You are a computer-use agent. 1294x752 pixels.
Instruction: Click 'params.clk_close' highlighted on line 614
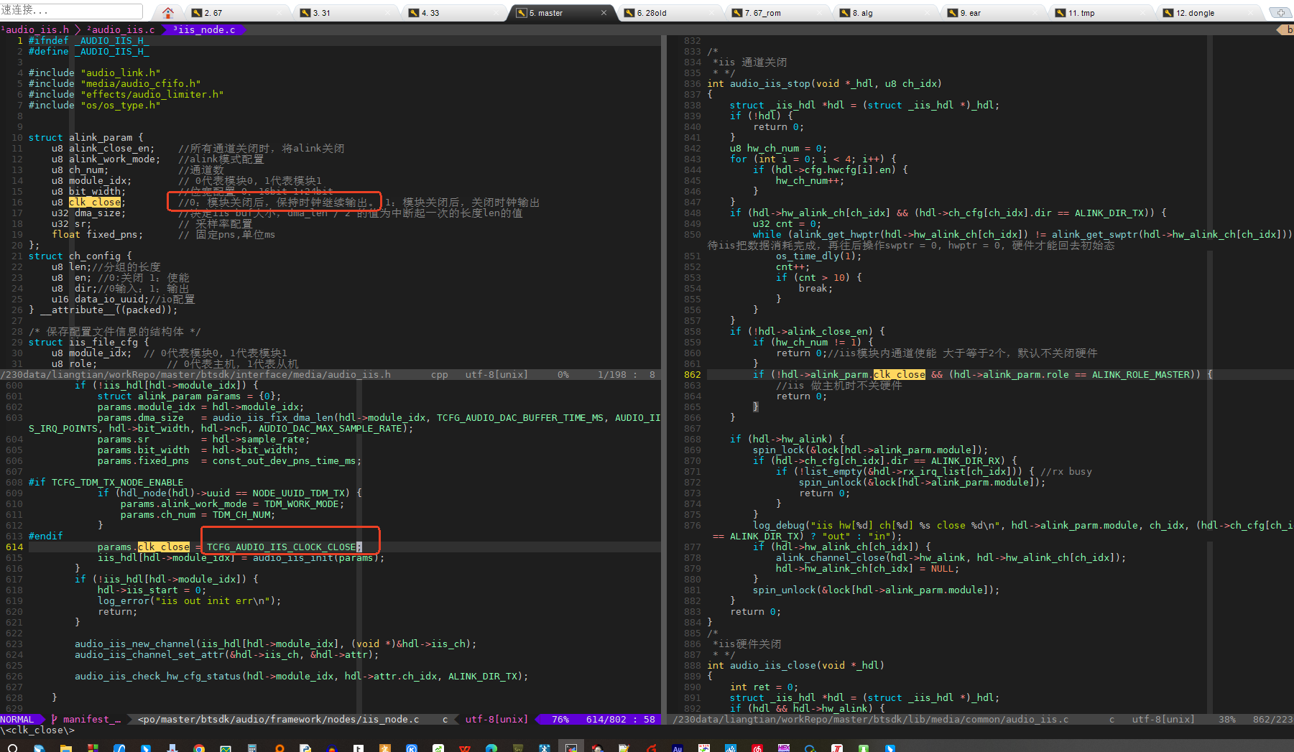click(x=144, y=547)
